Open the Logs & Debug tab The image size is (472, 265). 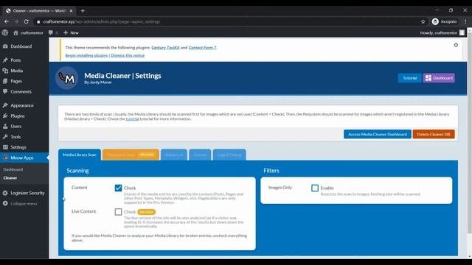[229, 155]
